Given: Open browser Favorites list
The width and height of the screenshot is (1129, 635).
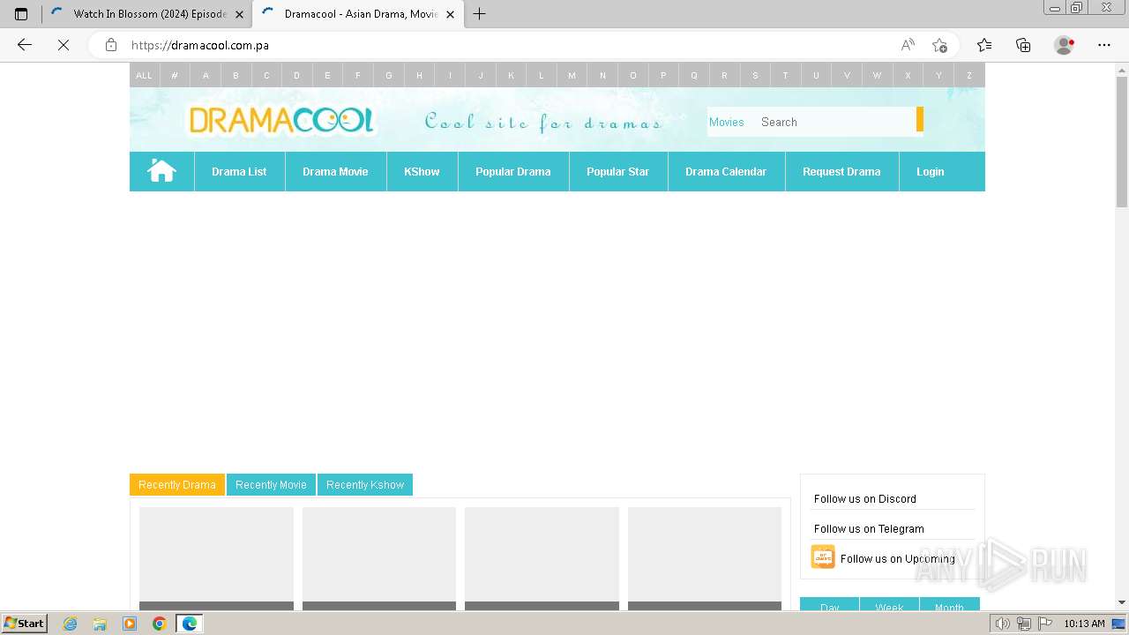Looking at the screenshot, I should point(984,45).
